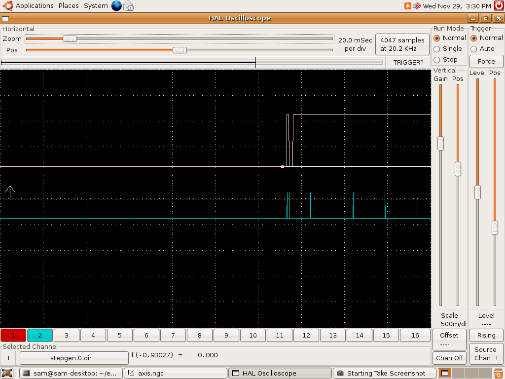This screenshot has height=379, width=505.
Task: Click the Chan Off button
Action: click(449, 358)
